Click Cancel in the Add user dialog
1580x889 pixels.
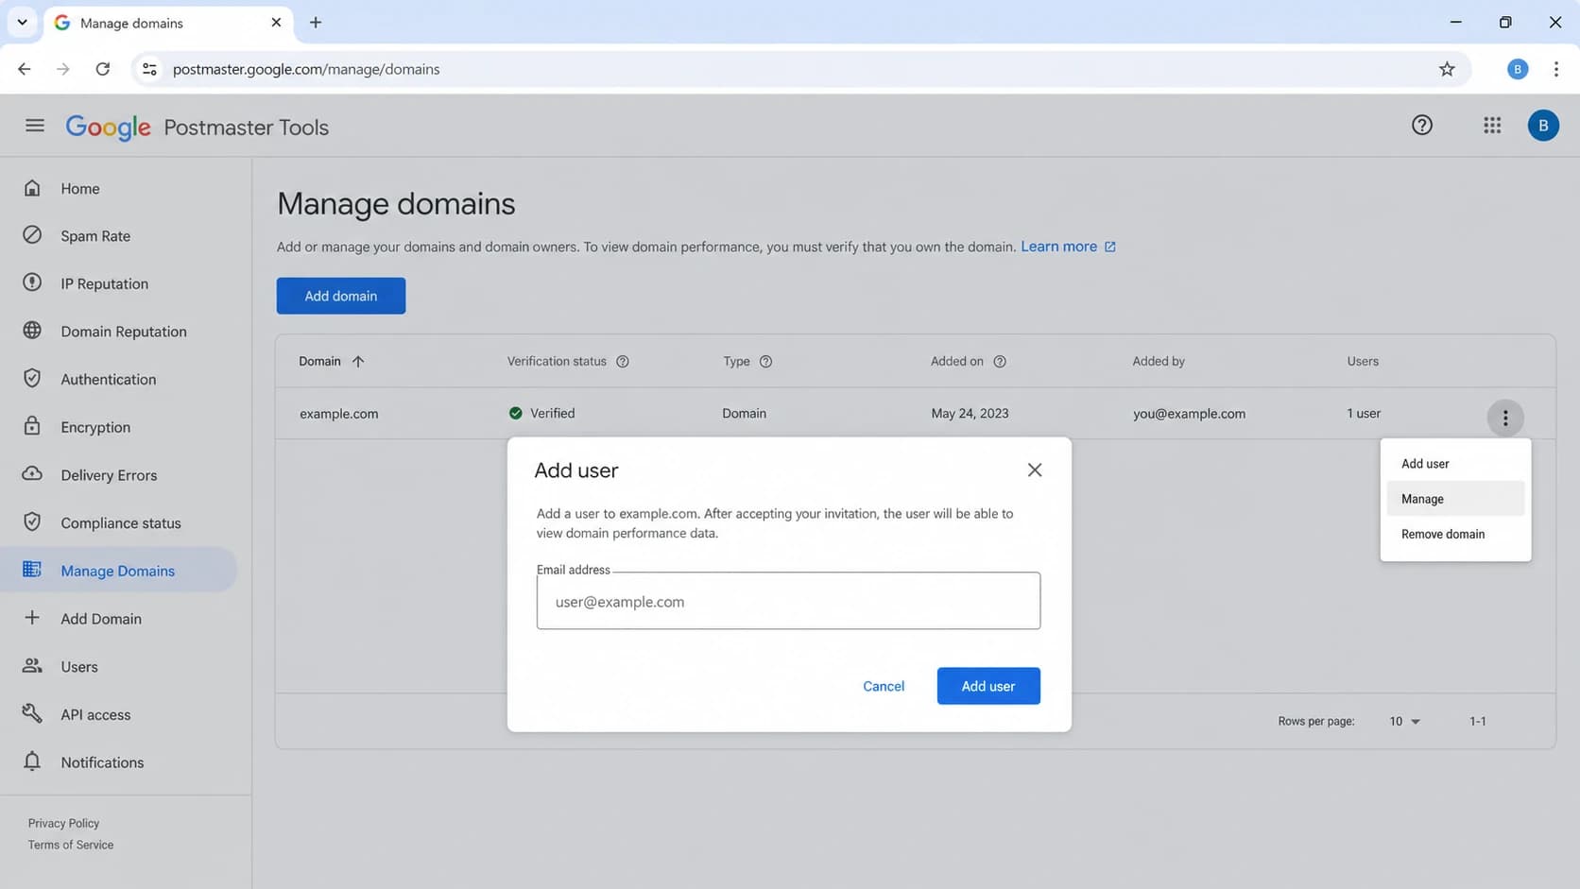(x=884, y=686)
